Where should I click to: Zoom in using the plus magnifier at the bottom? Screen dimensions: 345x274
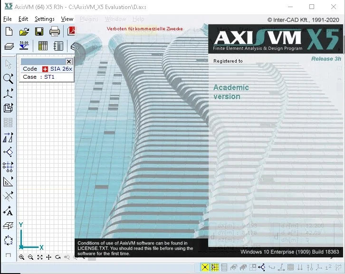point(21,257)
